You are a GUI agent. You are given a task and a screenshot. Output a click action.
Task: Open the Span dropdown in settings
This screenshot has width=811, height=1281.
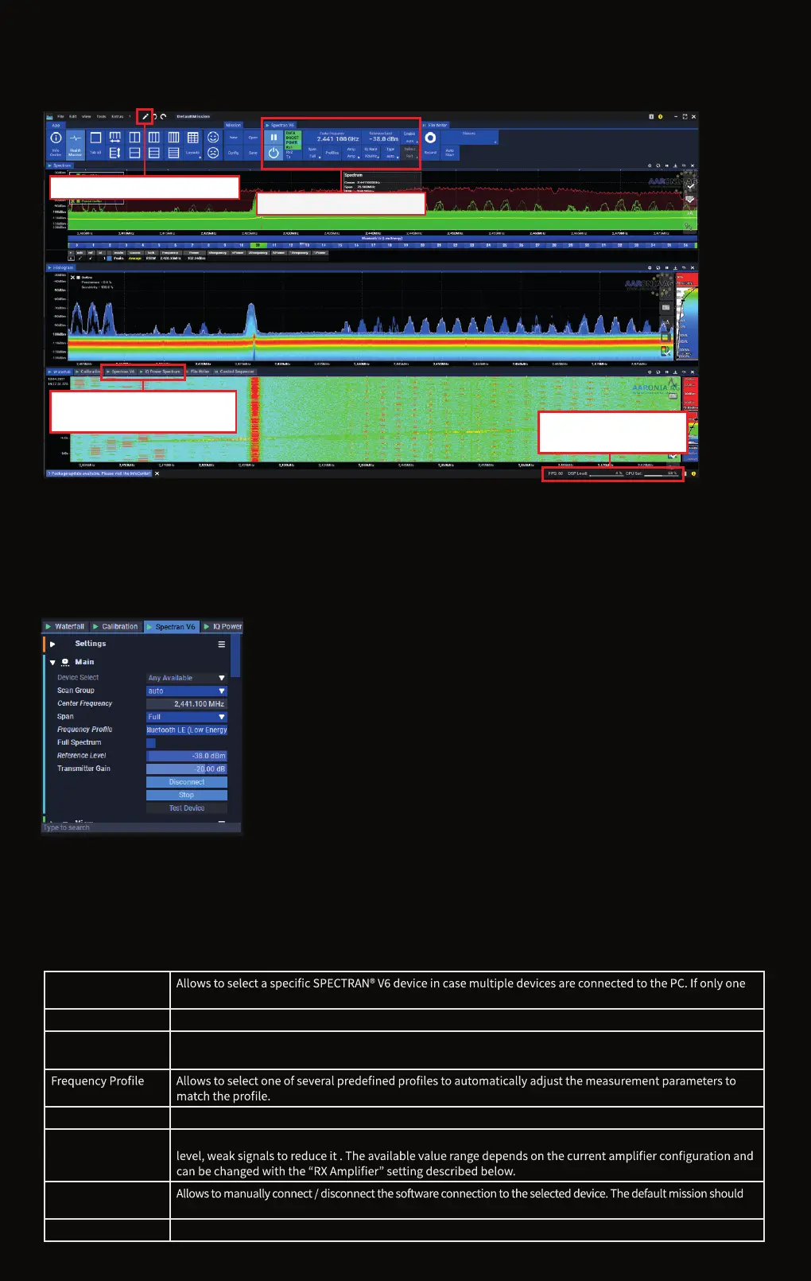point(187,717)
